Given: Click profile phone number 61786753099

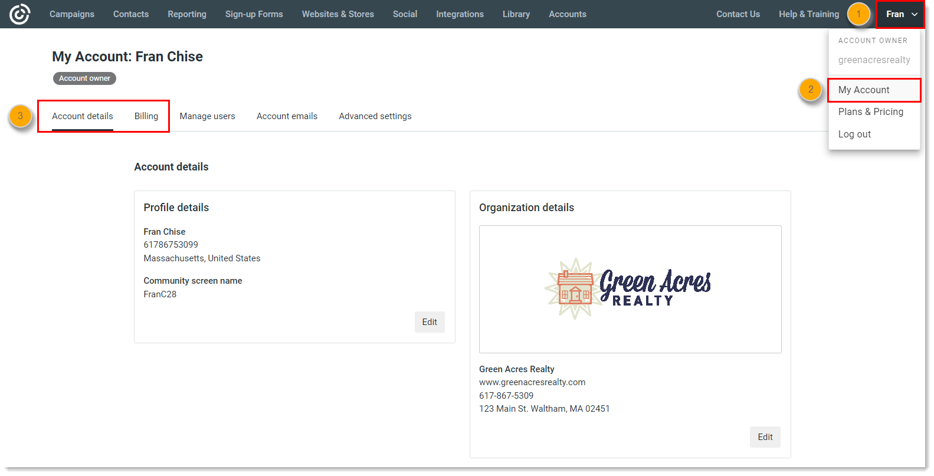Looking at the screenshot, I should pos(171,245).
